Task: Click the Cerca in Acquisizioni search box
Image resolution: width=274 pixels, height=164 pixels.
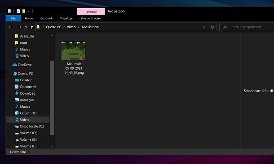Action: pyautogui.click(x=247, y=27)
